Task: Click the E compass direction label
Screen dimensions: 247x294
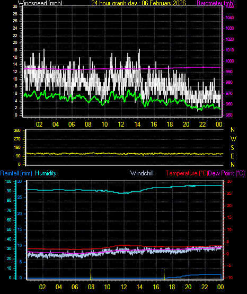Action: [x=232, y=156]
